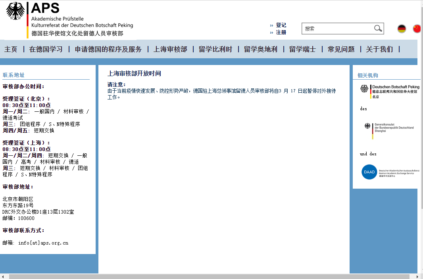Expand the 申请德国的程序及服务 menu

[x=108, y=49]
